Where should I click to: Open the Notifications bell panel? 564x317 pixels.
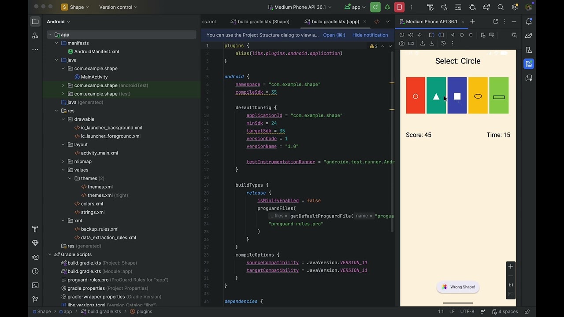coord(529,22)
